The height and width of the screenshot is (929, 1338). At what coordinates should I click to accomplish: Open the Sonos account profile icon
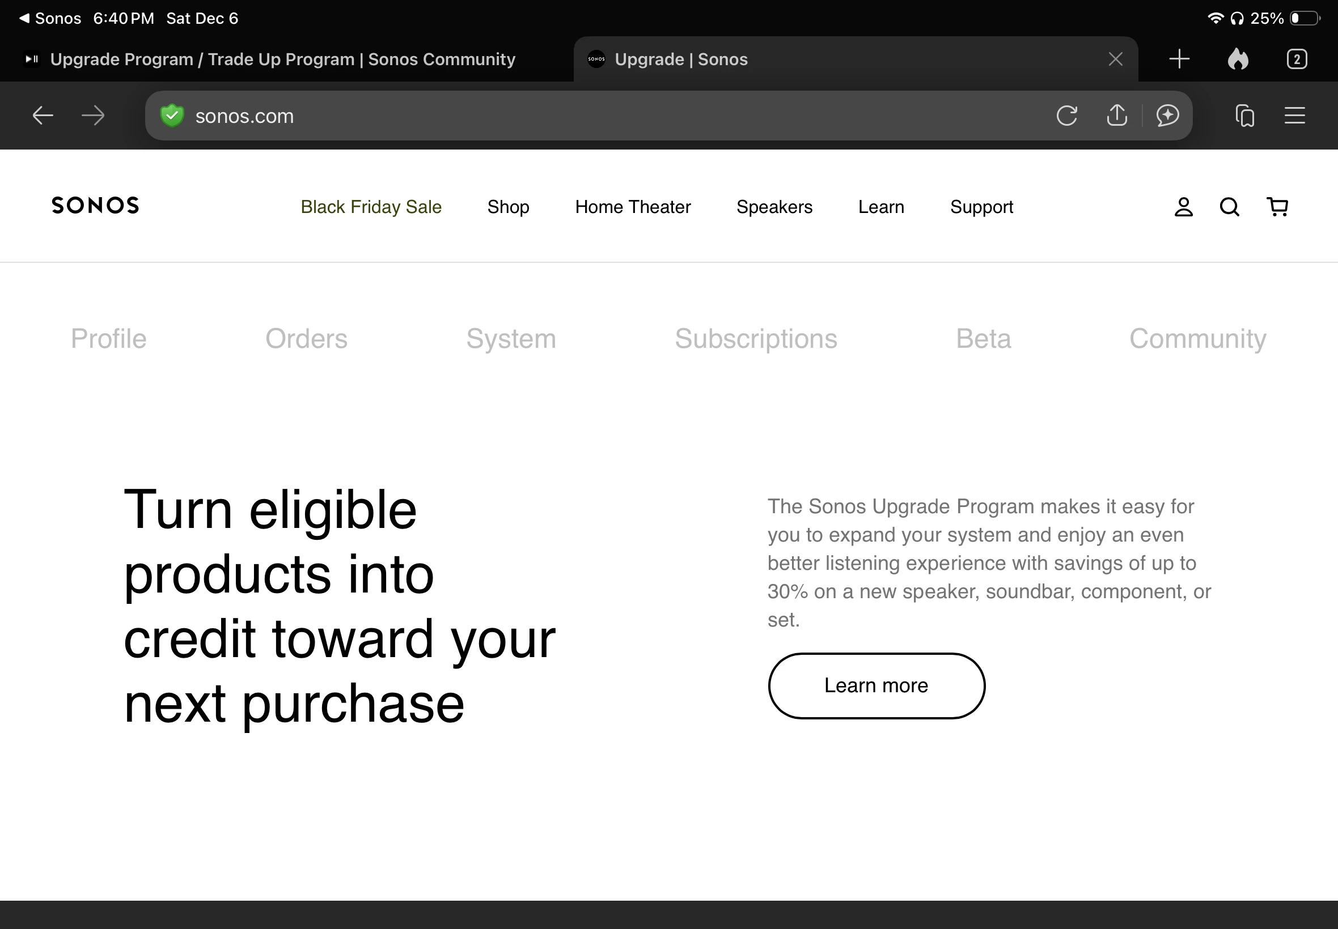click(1183, 207)
